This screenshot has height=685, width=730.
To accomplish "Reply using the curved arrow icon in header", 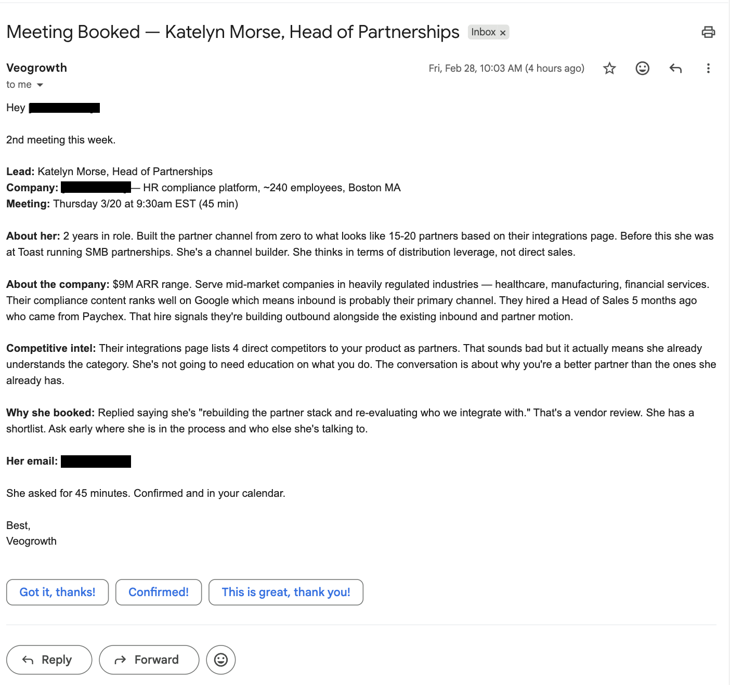I will (675, 68).
